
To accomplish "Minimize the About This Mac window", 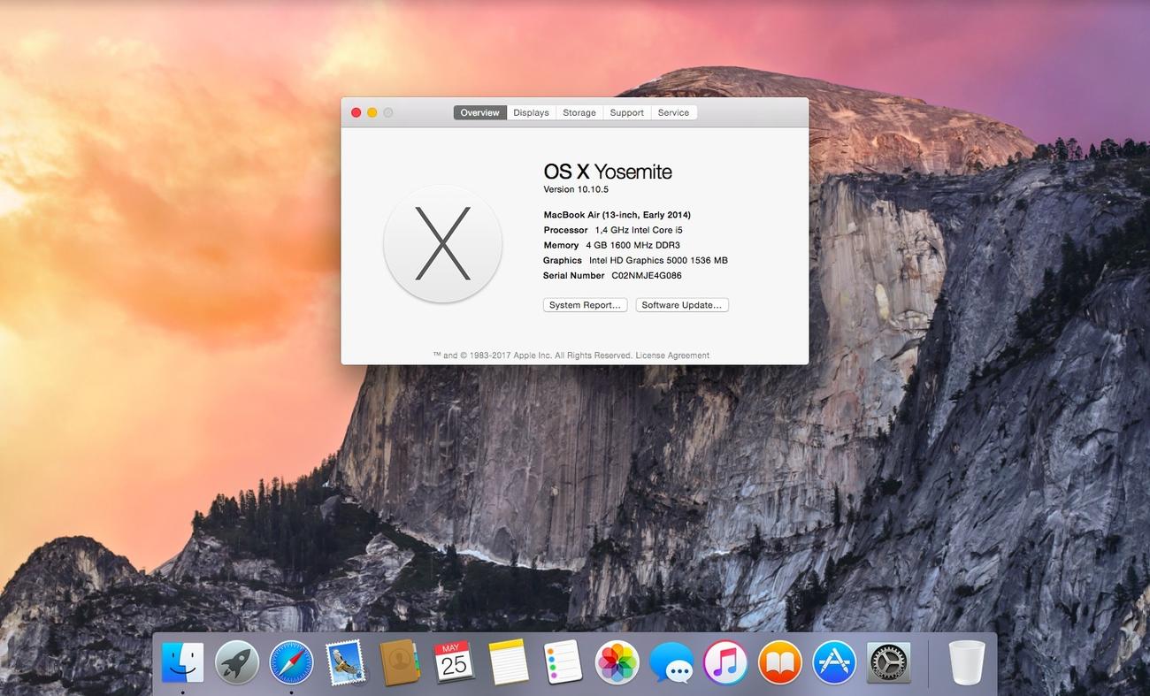I will pos(372,112).
